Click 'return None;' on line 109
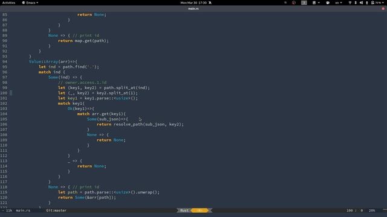The image size is (387, 217). point(111,140)
